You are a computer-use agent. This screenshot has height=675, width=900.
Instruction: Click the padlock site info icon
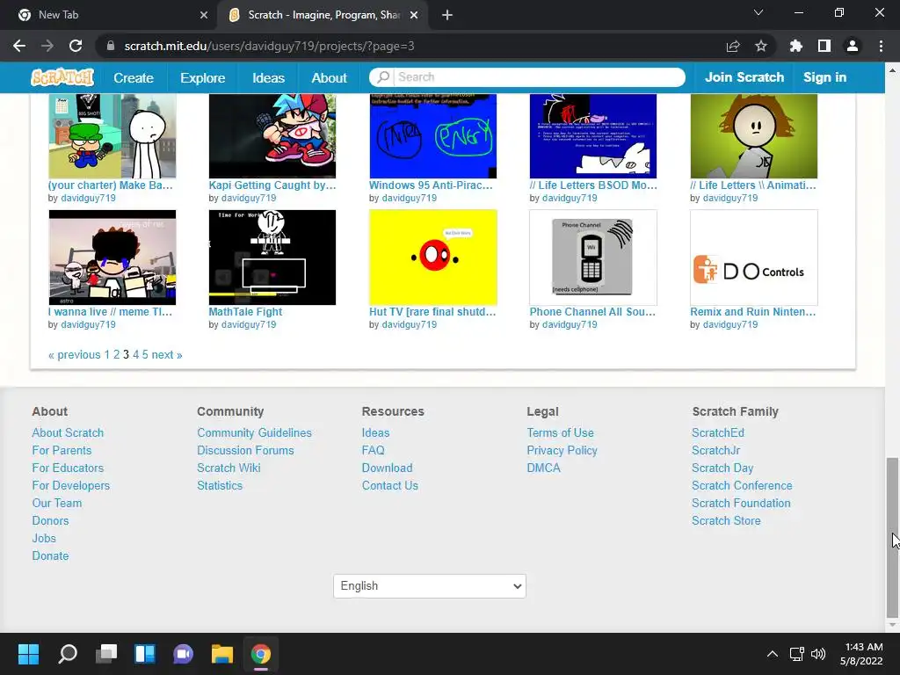(111, 46)
